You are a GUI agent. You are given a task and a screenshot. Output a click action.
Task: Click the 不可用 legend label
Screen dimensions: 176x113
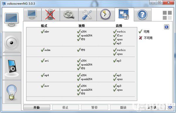(x=148, y=38)
